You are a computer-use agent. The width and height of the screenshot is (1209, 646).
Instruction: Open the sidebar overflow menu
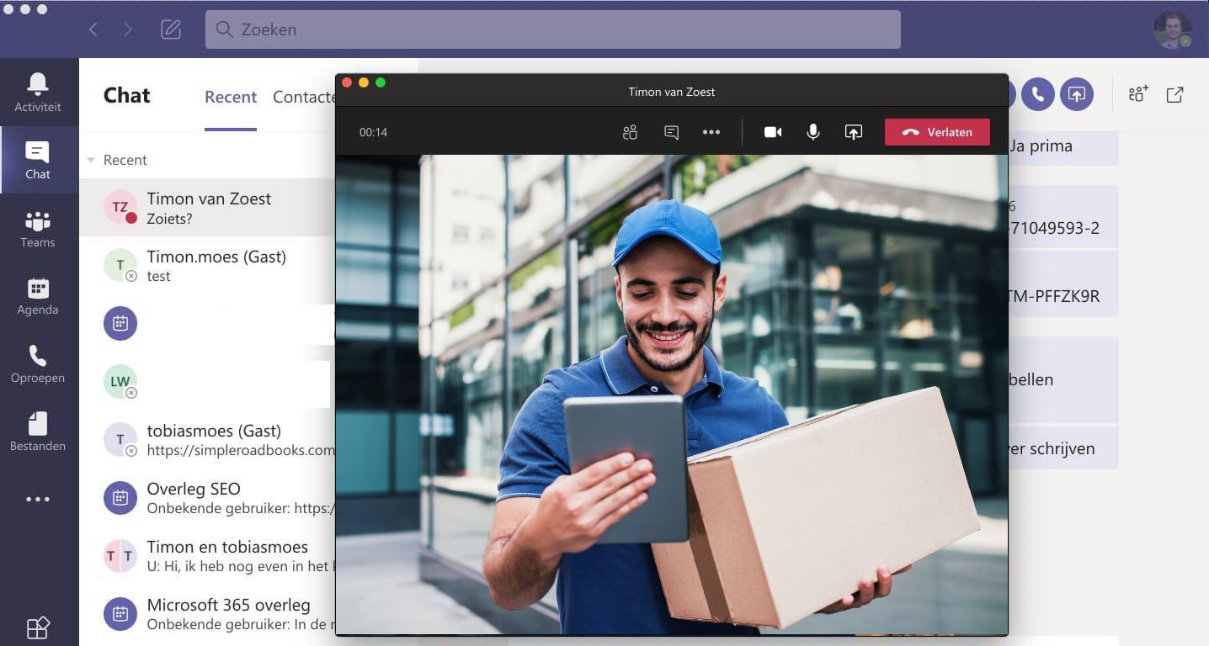pos(37,499)
